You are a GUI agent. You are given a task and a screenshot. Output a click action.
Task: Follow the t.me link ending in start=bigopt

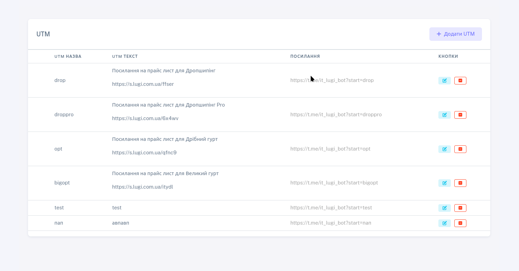[x=334, y=183]
